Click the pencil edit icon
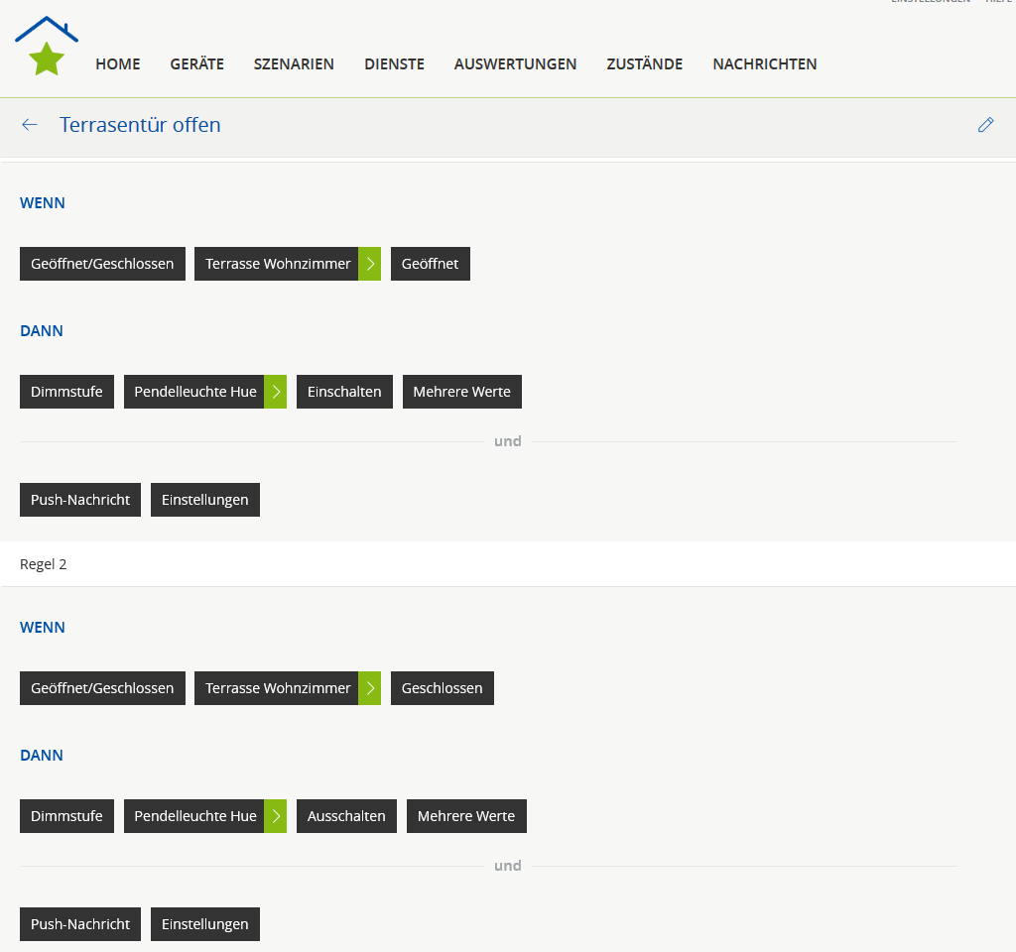This screenshot has height=952, width=1016. (x=985, y=125)
